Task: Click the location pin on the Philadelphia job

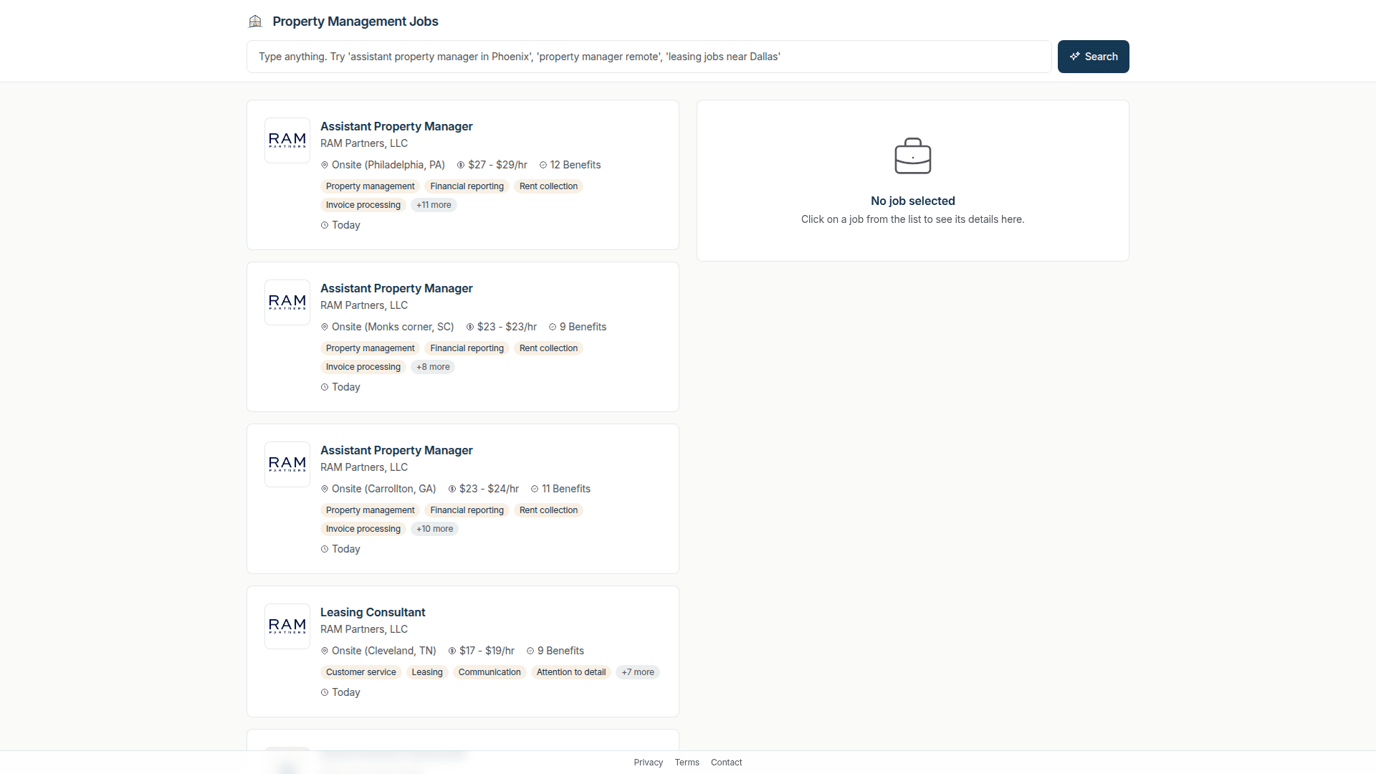Action: coord(325,165)
